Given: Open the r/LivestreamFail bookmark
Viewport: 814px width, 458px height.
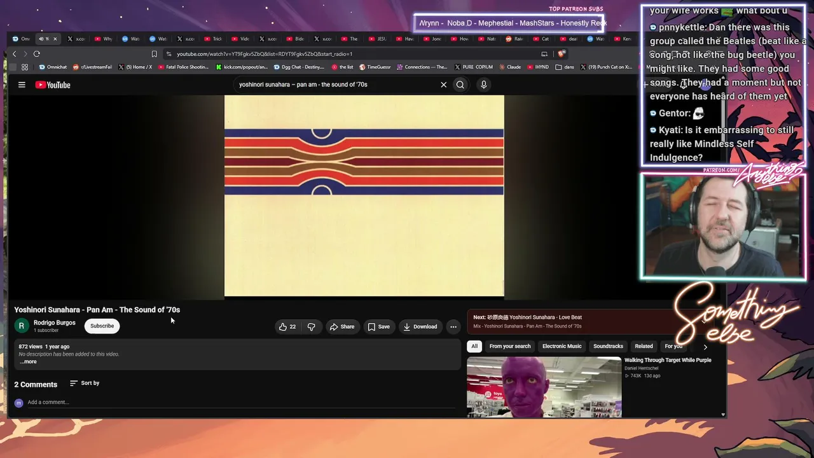Looking at the screenshot, I should point(93,67).
